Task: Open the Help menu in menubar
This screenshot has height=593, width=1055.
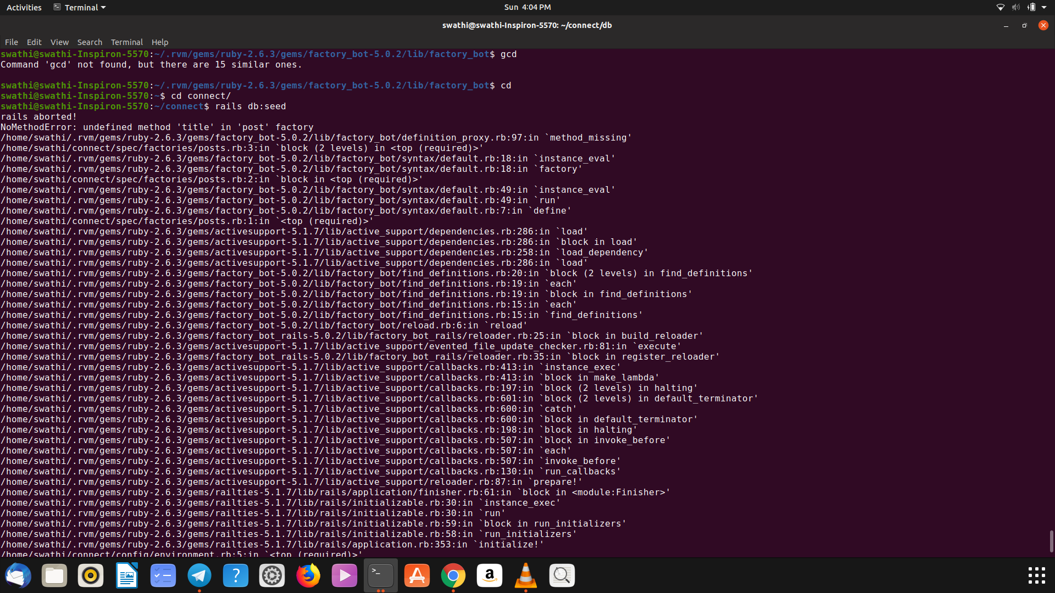Action: point(160,42)
